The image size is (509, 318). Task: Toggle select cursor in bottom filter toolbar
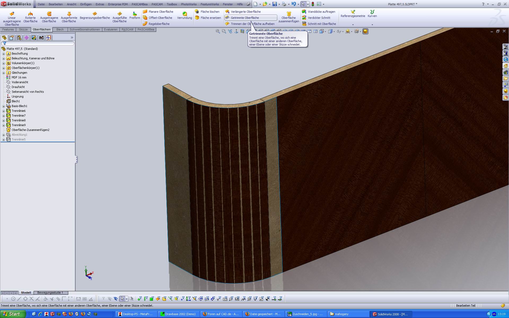(x=122, y=299)
